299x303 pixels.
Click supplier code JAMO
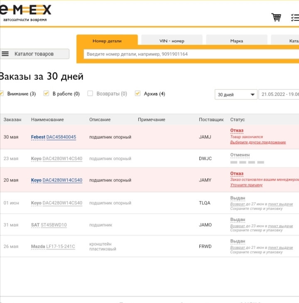coord(205,225)
